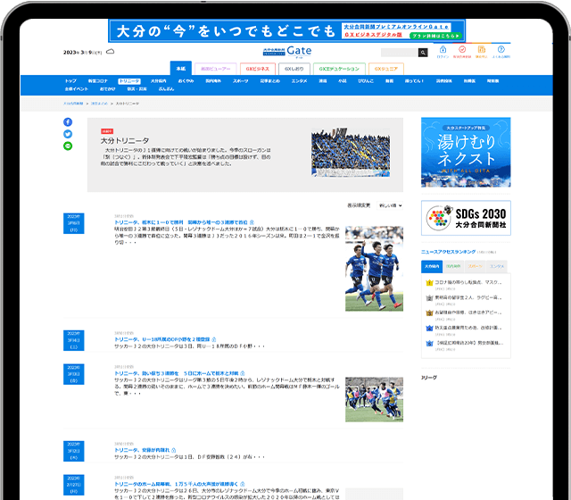Switch ranking to the スポーツ tab
This screenshot has width=571, height=500.
pos(475,266)
